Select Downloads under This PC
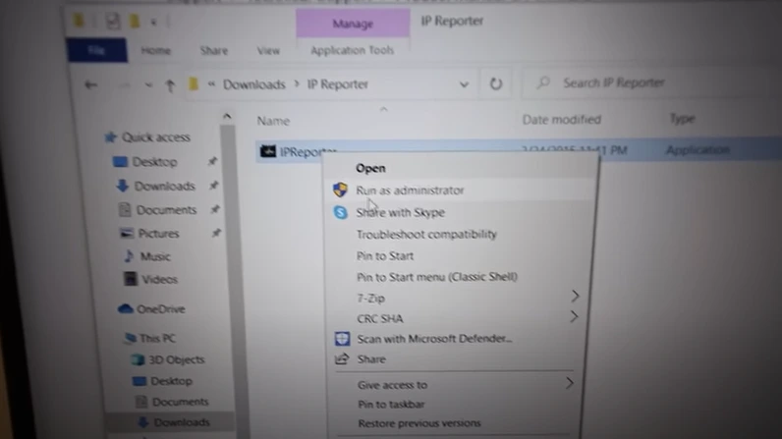Viewport: 782px width, 439px height. pos(182,422)
